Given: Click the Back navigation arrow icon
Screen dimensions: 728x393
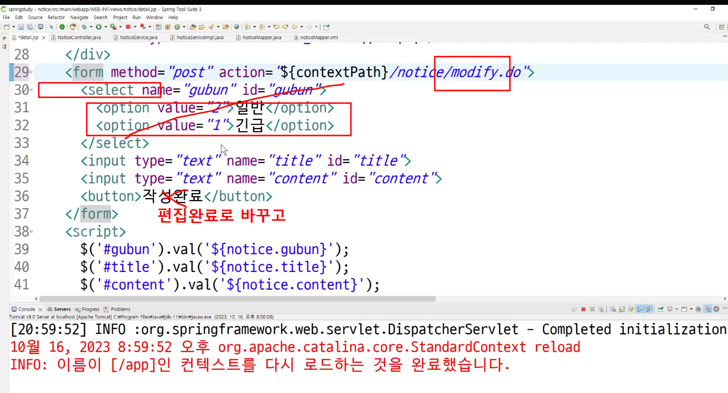Looking at the screenshot, I should tap(294, 27).
